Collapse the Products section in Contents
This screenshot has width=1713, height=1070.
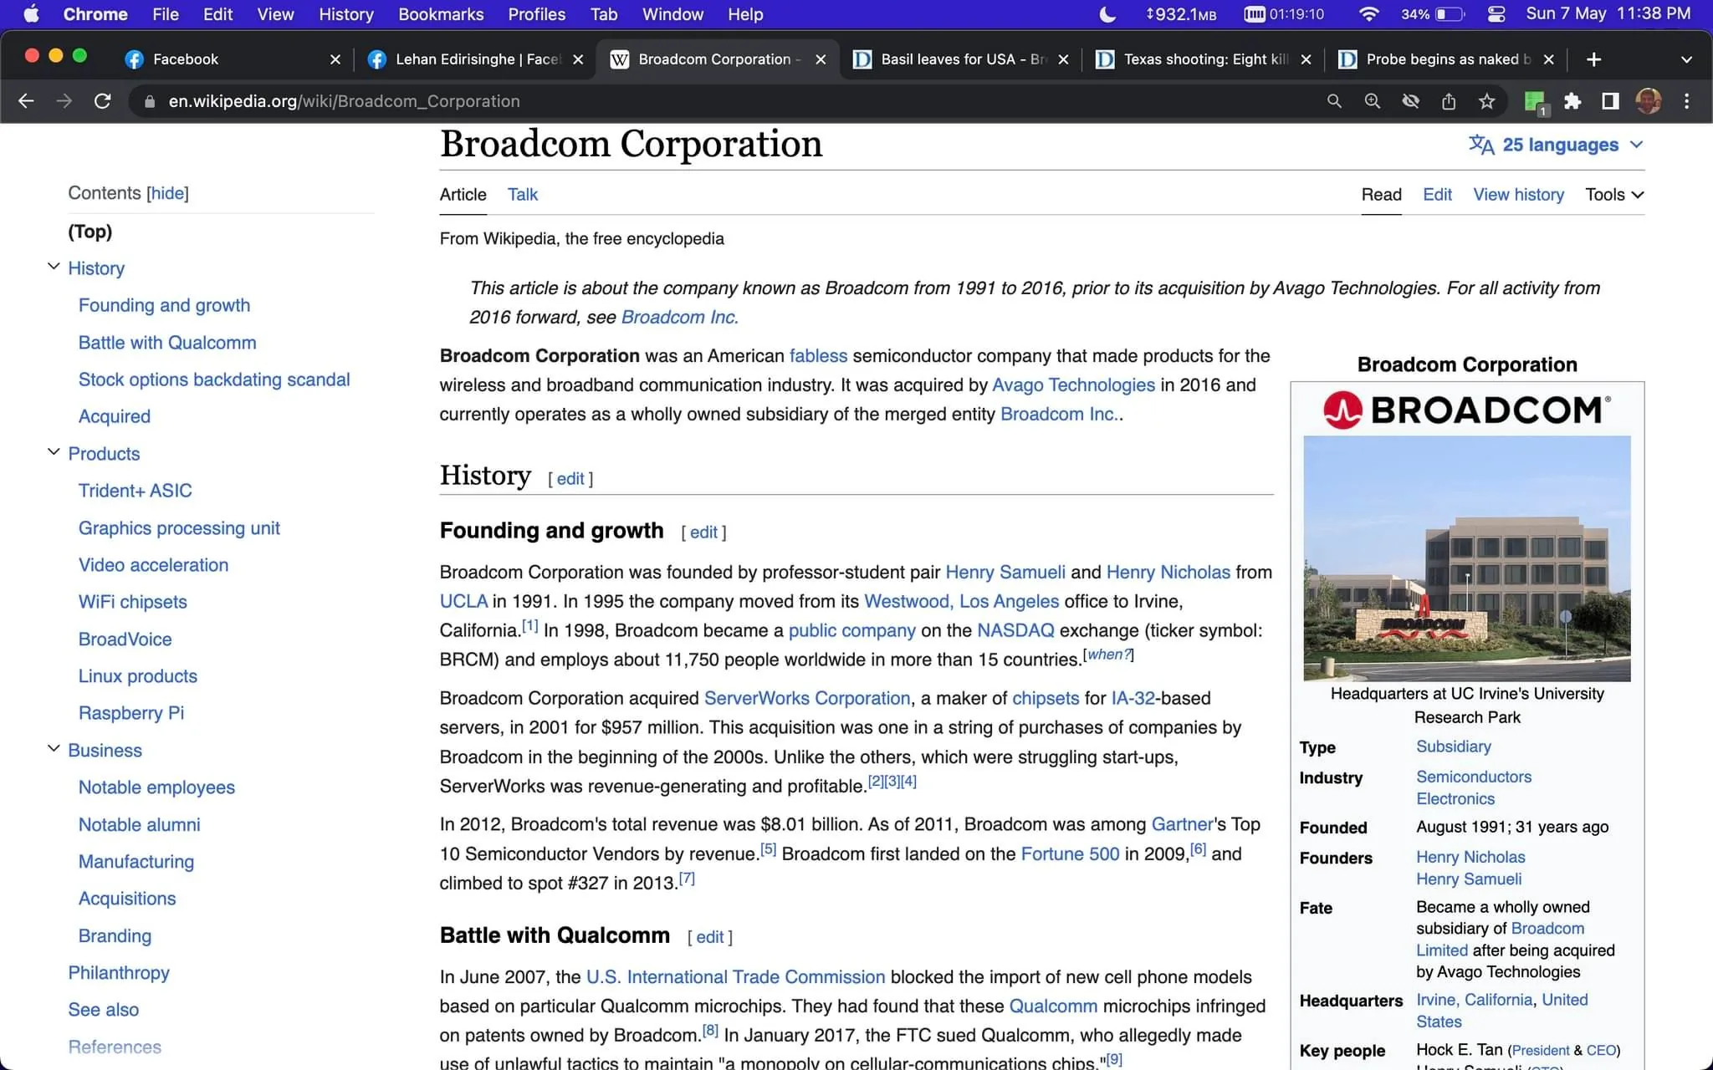[x=53, y=453]
